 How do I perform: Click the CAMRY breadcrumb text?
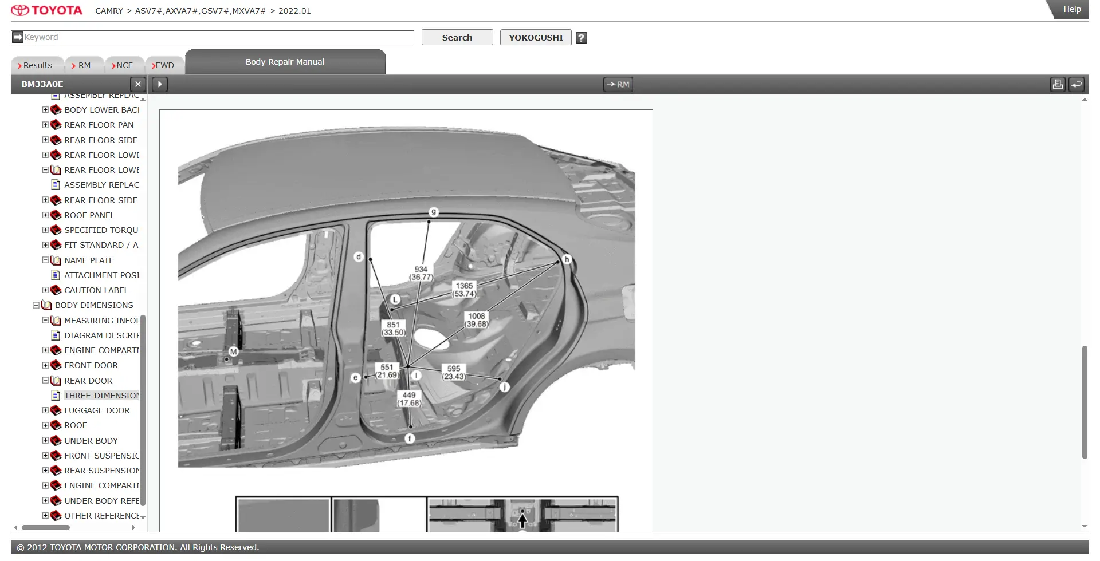tap(109, 11)
